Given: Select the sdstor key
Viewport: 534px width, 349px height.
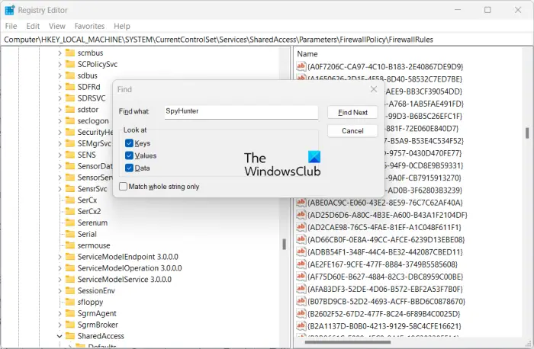Looking at the screenshot, I should (88, 110).
